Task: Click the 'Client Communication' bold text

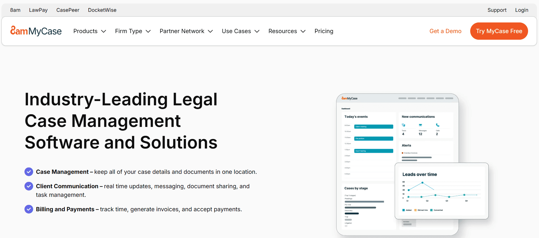Action: coord(67,186)
